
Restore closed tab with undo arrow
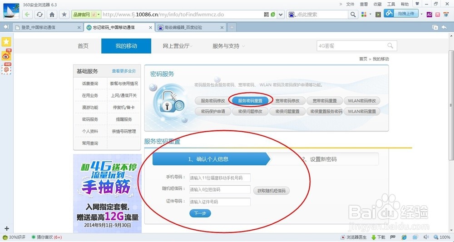pyautogui.click(x=444, y=27)
